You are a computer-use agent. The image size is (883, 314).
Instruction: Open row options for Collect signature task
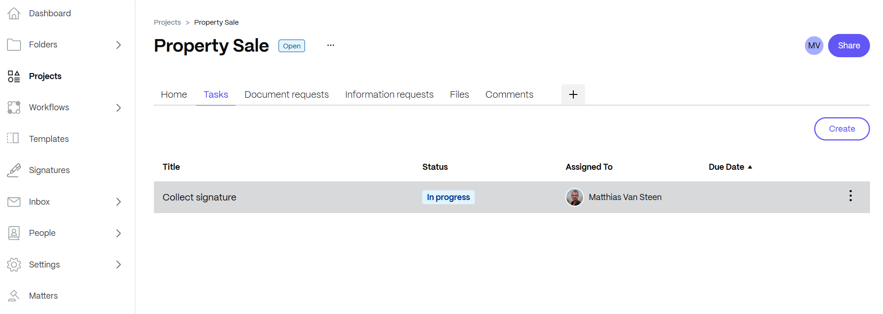850,196
